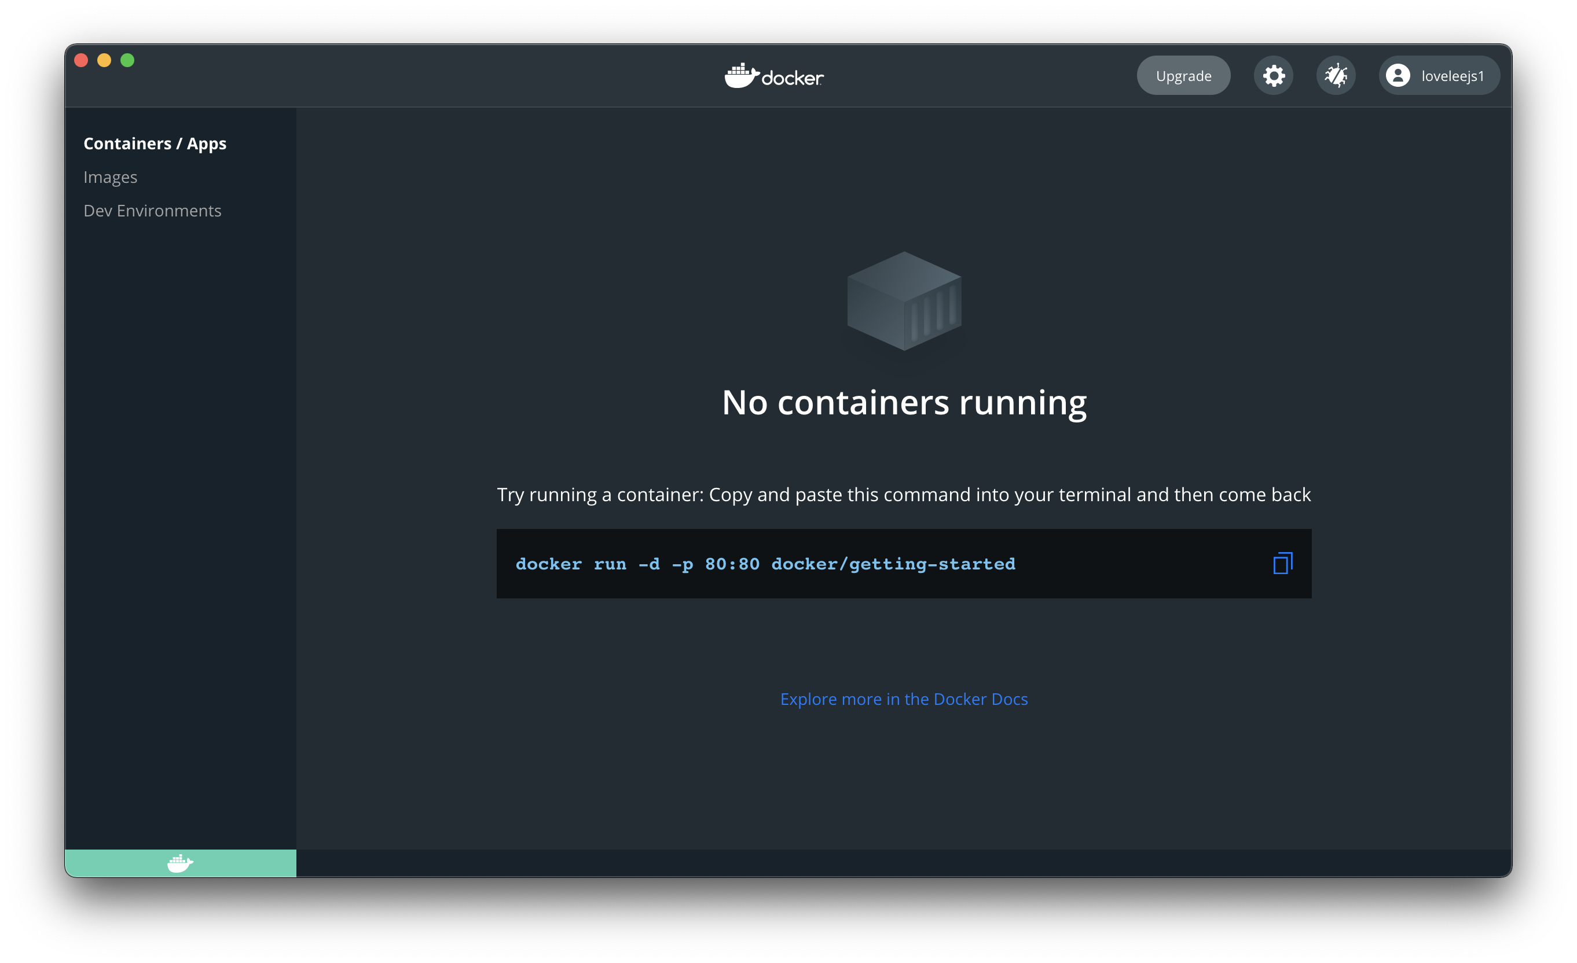Minimize window with yellow button
The height and width of the screenshot is (963, 1577).
click(104, 60)
